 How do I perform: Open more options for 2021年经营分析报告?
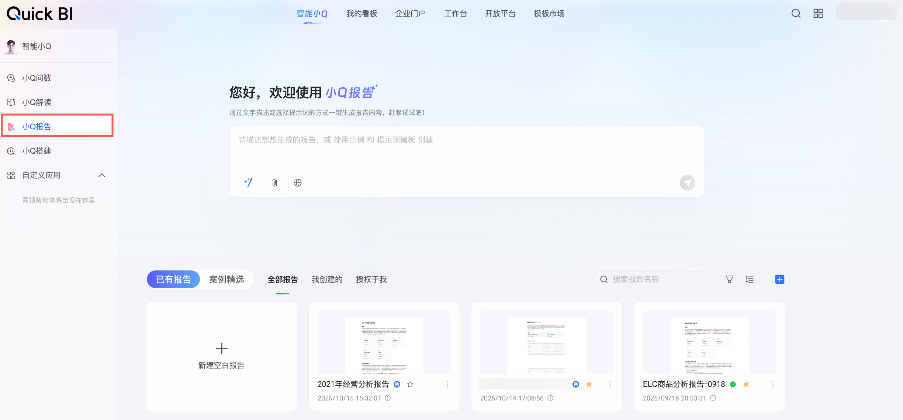(447, 384)
